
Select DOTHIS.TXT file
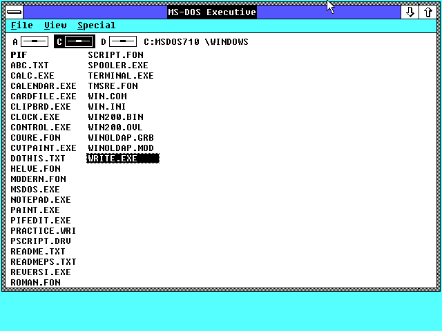[x=38, y=158]
